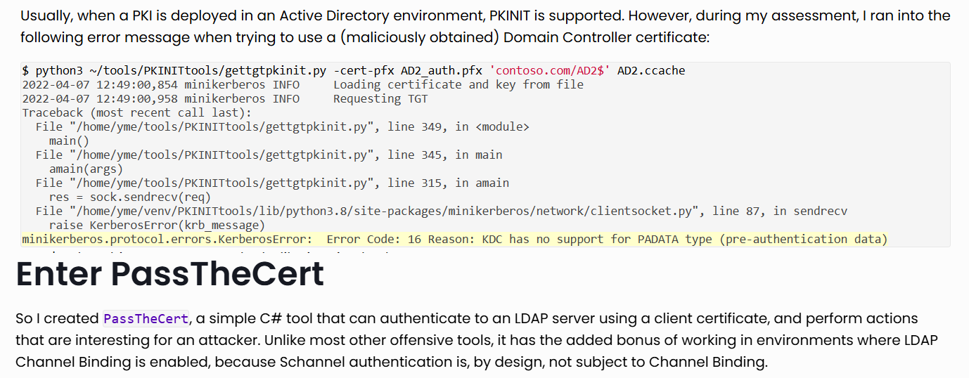The image size is (969, 378).
Task: Click the highlighted KerberosError line
Action: click(455, 240)
